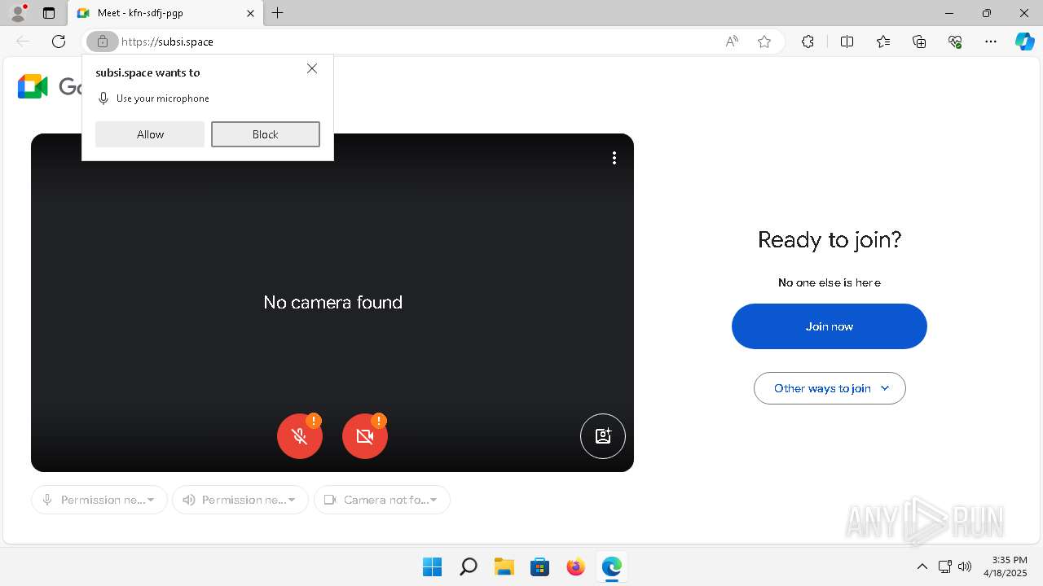This screenshot has height=586, width=1043.
Task: Click the 'No camera found' text
Action: [x=332, y=302]
